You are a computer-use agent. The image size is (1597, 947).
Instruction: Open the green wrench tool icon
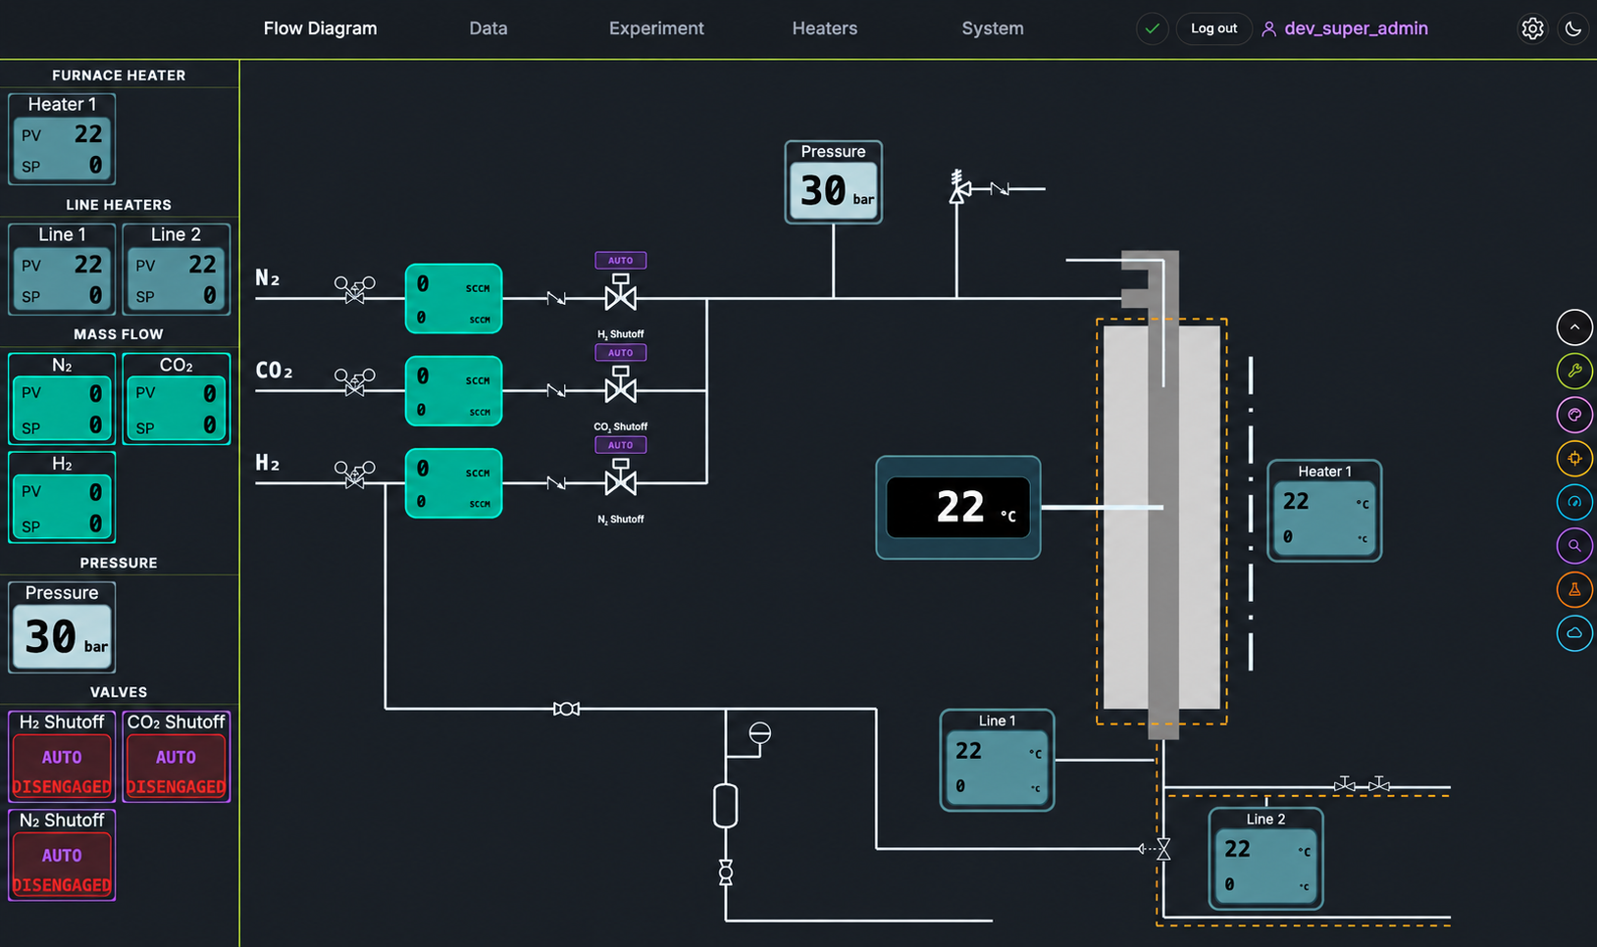1574,371
